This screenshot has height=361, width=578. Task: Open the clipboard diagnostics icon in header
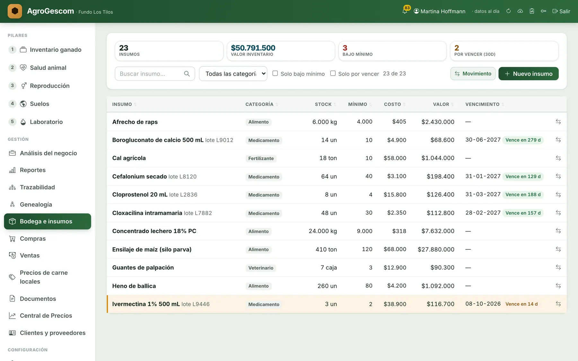point(532,11)
